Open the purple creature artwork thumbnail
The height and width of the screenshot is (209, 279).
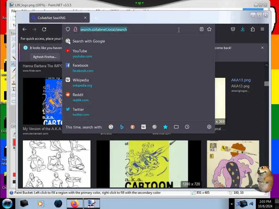(x=233, y=164)
